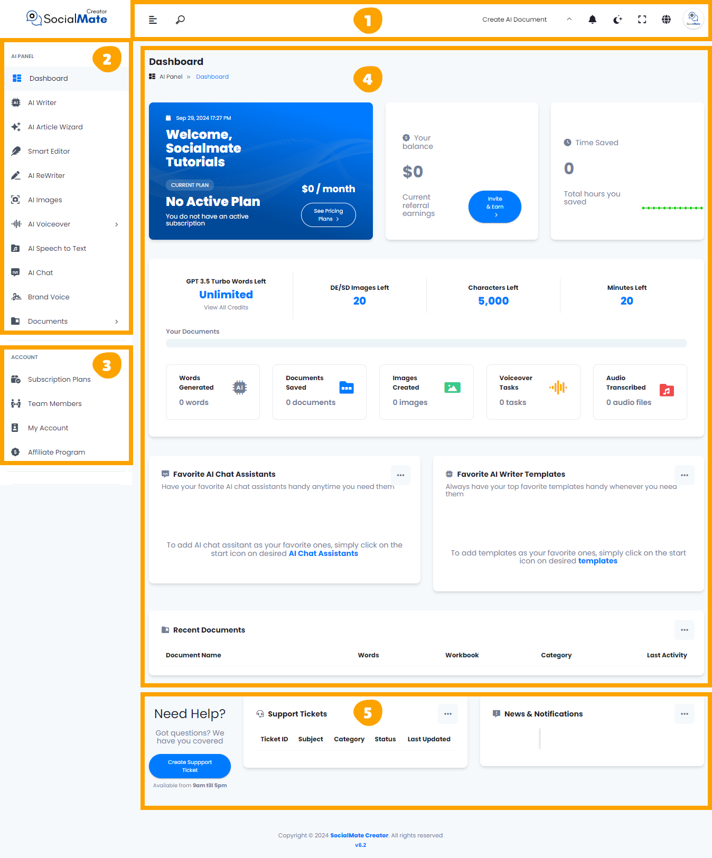712x858 pixels.
Task: Click the SocialMate Creator footer link
Action: 359,835
